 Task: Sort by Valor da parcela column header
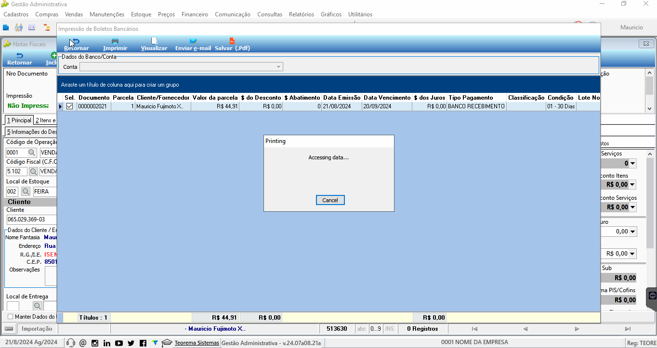pyautogui.click(x=215, y=98)
